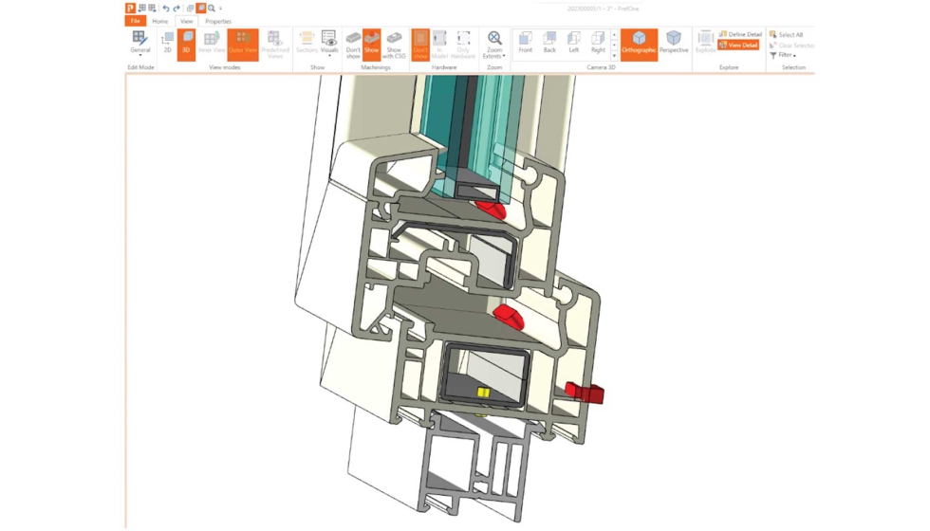Click Select All in Selection group
This screenshot has height=531, width=930.
[x=786, y=34]
